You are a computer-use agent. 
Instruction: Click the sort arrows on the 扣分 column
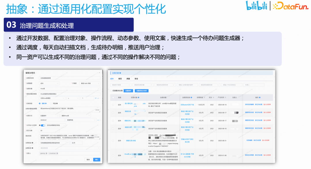pos(213,97)
